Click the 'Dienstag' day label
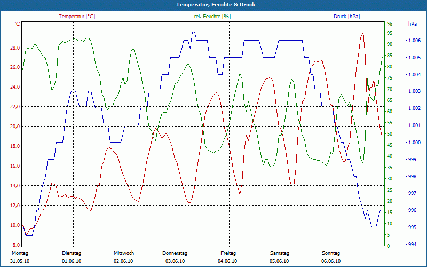Screen dimensions: 427x267 (x=72, y=253)
